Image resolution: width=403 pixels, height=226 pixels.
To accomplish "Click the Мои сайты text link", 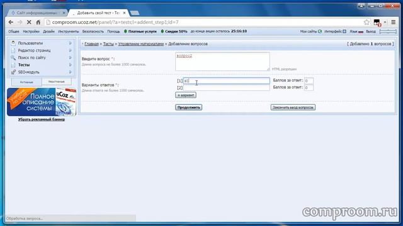I will click(309, 31).
